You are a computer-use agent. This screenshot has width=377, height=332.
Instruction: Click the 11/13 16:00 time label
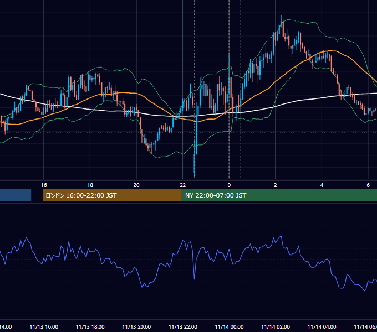tap(44, 327)
